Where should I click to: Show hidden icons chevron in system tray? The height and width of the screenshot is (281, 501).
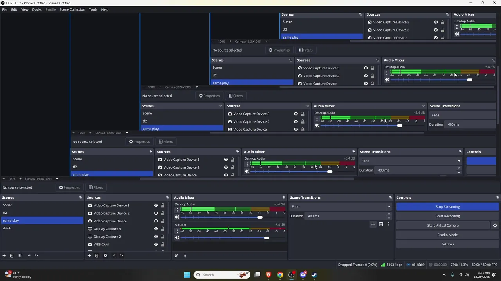pos(444,275)
